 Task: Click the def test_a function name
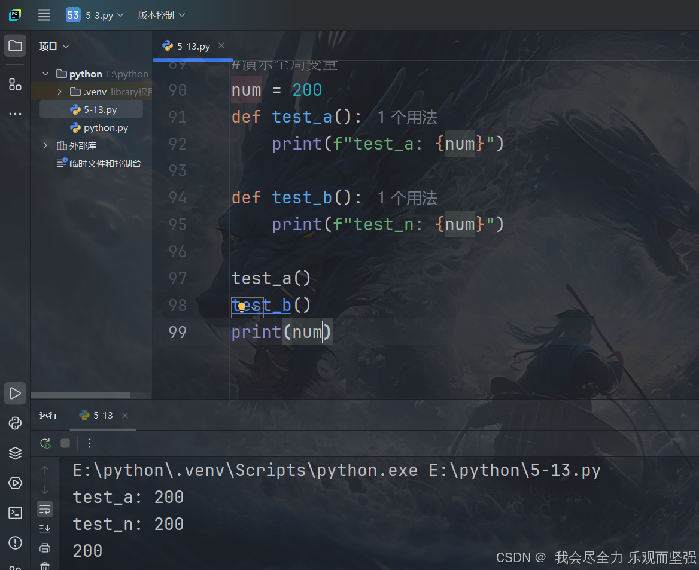tap(302, 117)
